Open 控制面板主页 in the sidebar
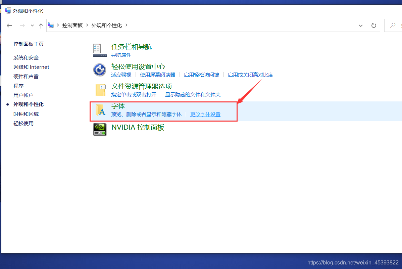 pyautogui.click(x=29, y=44)
